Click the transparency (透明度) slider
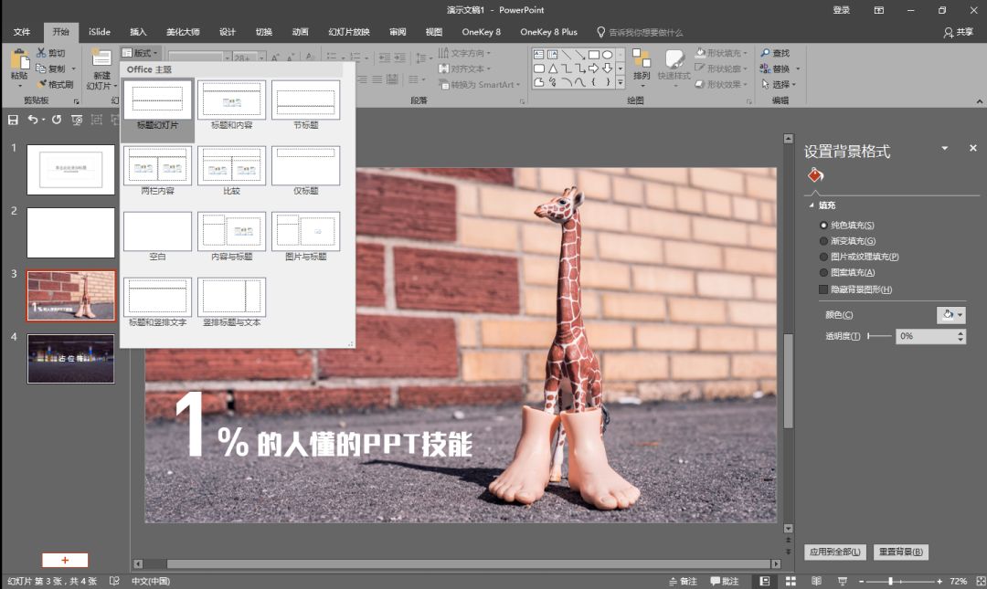Viewport: 987px width, 589px height. [879, 336]
